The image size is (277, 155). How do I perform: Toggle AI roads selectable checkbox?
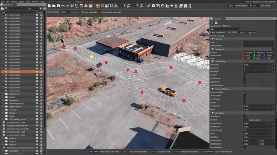79,12
